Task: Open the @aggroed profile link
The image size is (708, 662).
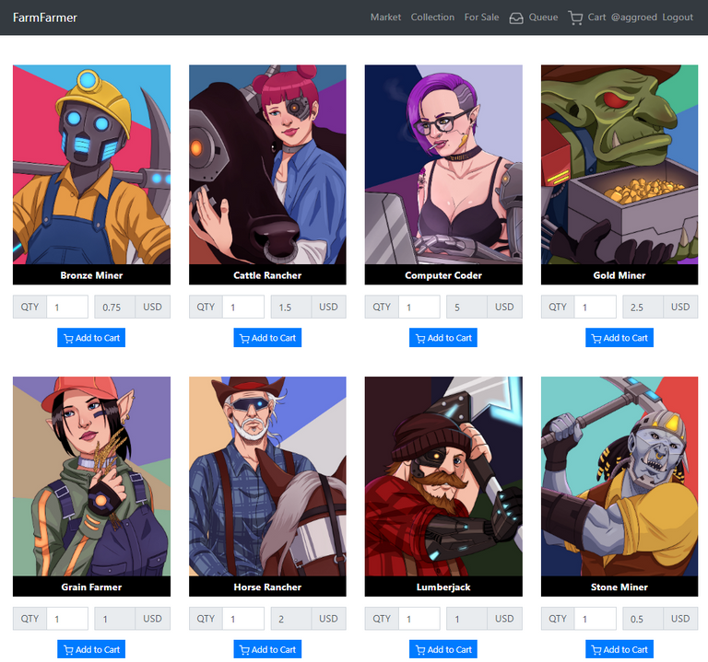Action: [634, 17]
